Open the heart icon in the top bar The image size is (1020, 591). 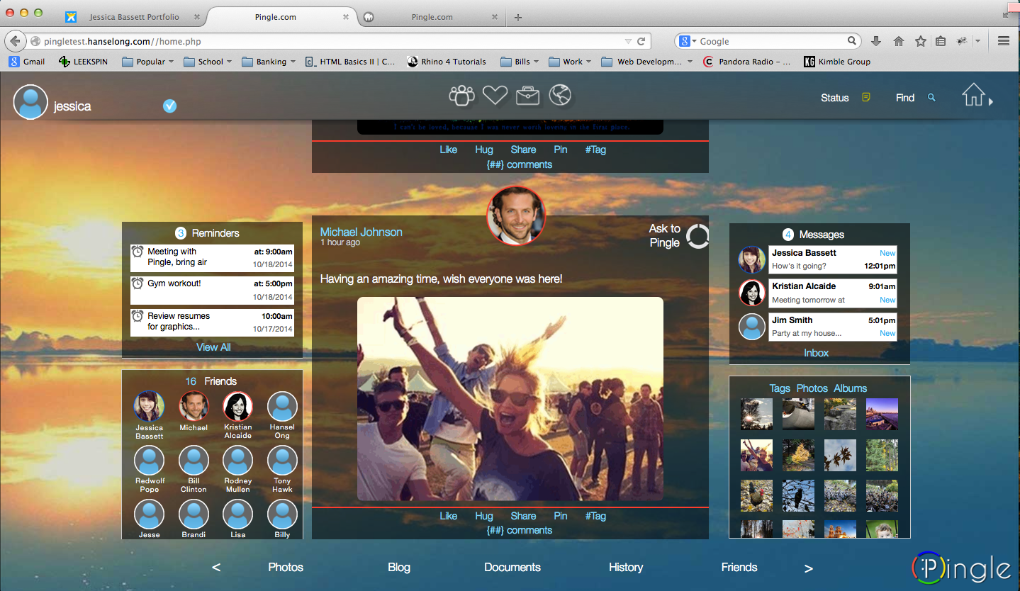click(495, 94)
